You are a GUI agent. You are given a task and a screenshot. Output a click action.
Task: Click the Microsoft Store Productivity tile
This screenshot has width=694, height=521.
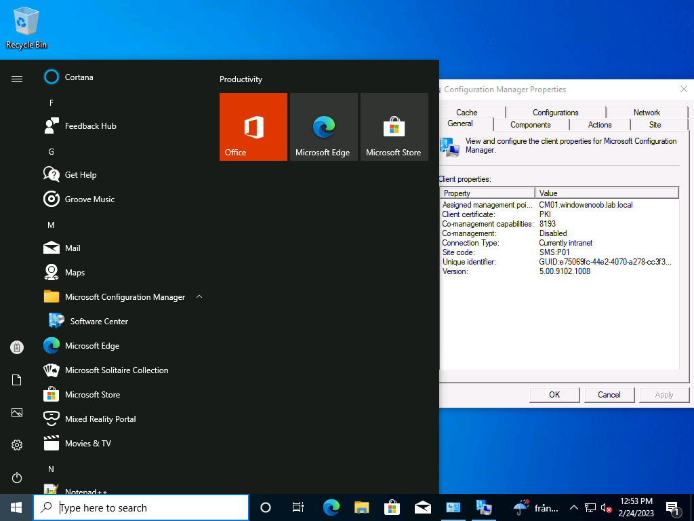tap(394, 127)
